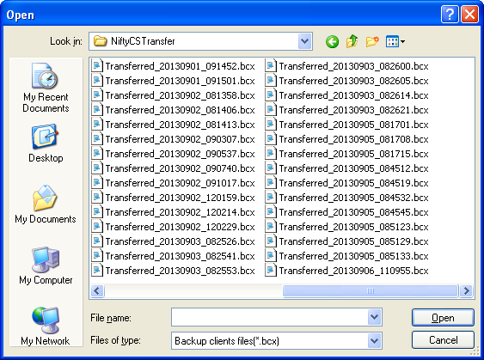Screen dimensions: 484x360
Task: Select file Transferred_20130906_110955.bcx
Action: tap(347, 271)
